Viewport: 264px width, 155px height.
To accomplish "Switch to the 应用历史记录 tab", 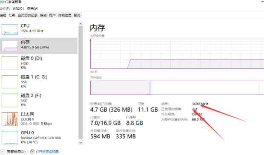I will 28,15.
